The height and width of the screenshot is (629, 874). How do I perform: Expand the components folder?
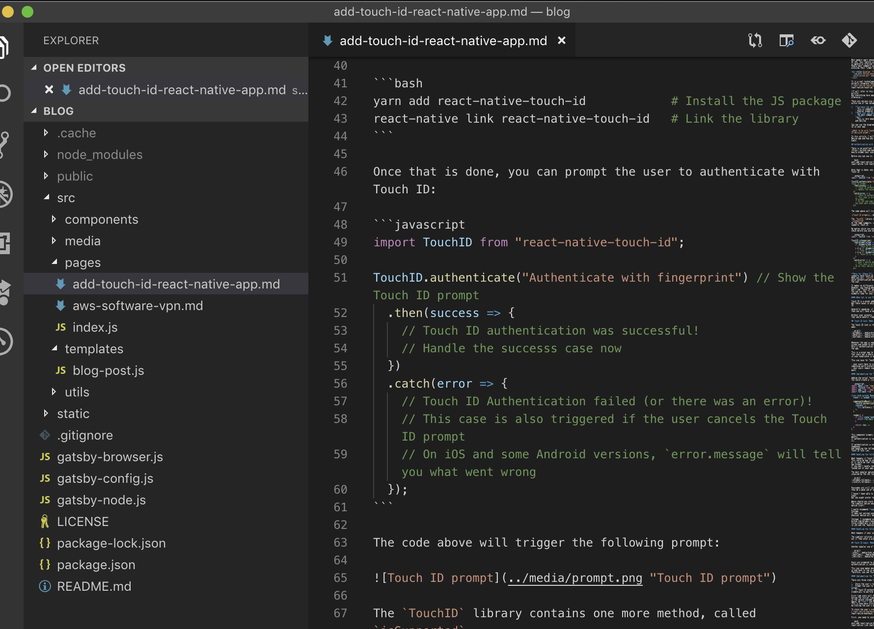(x=54, y=219)
